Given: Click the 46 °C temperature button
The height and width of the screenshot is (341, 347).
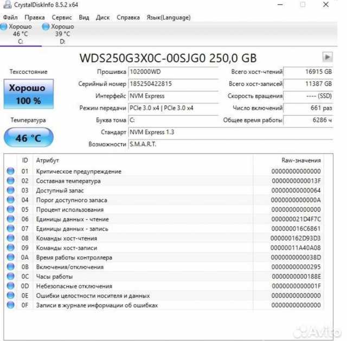Looking at the screenshot, I should click(x=28, y=137).
